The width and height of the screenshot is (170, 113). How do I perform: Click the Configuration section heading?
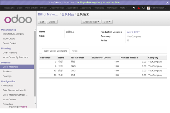(8, 81)
